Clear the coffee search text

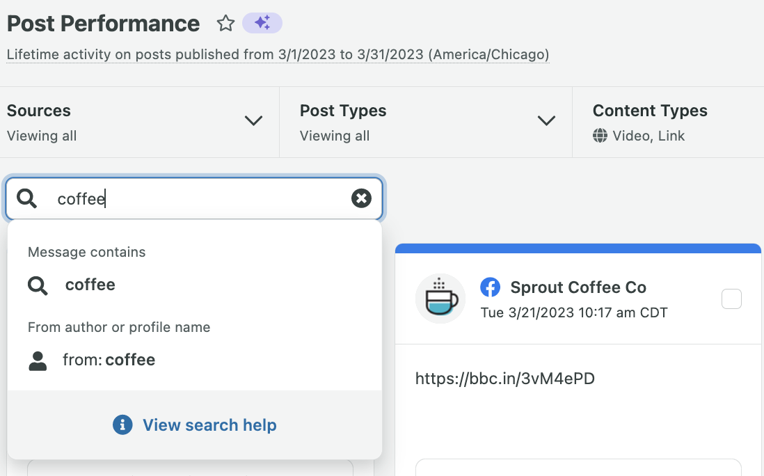tap(361, 199)
